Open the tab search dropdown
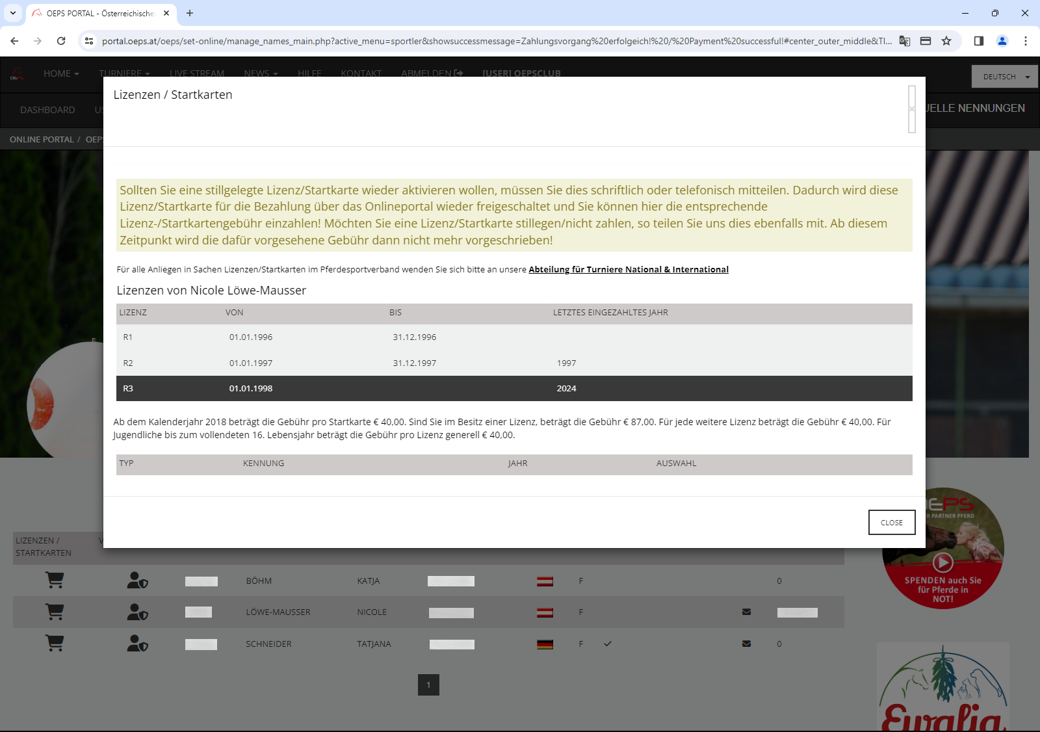Screen dimensions: 1040x732 click(x=12, y=13)
